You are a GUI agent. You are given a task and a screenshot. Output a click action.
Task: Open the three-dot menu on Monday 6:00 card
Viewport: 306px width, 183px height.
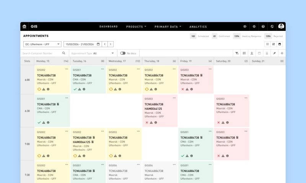point(67,69)
